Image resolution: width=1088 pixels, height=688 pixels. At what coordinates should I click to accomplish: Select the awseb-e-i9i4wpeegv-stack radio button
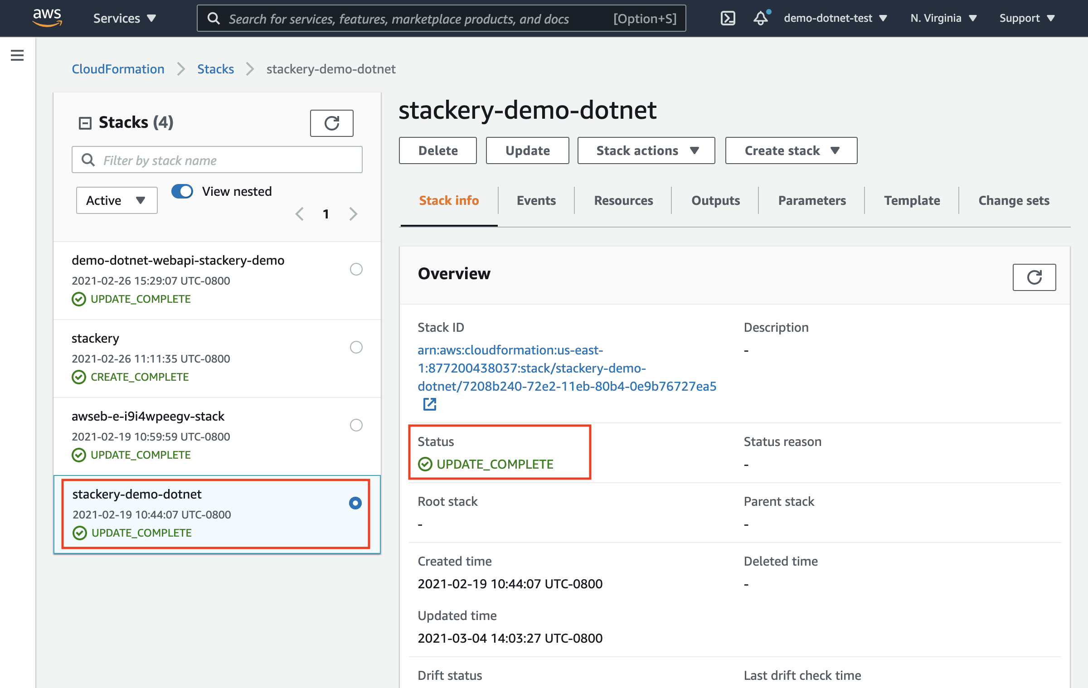point(356,425)
